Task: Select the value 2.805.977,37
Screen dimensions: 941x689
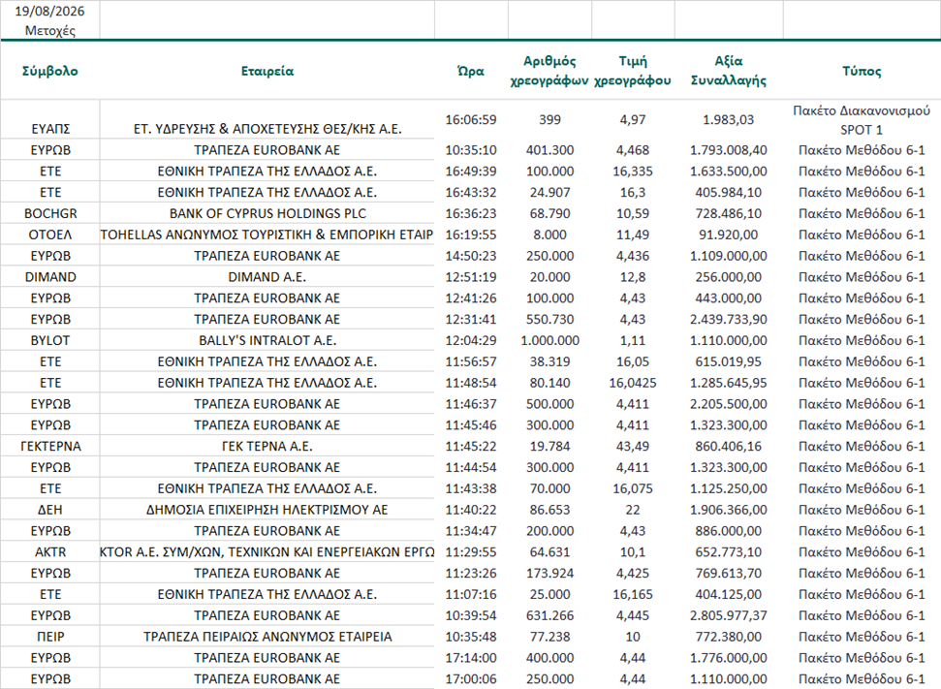Action: (729, 615)
